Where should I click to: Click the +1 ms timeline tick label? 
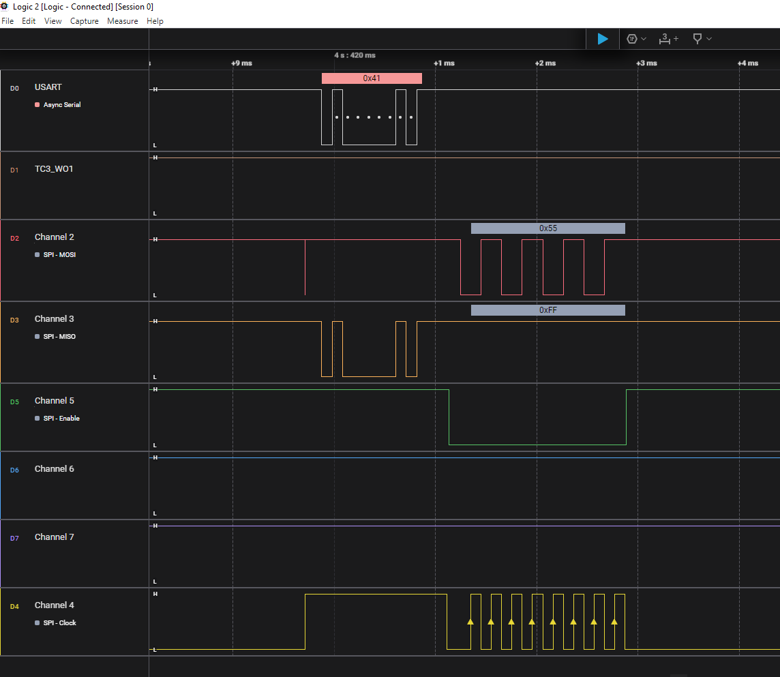click(x=445, y=63)
